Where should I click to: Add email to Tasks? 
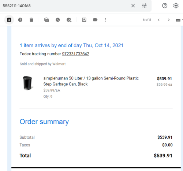coord(69,20)
